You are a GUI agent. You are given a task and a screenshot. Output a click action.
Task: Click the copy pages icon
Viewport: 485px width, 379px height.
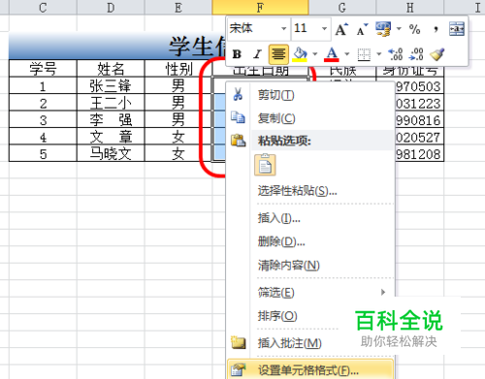(238, 117)
